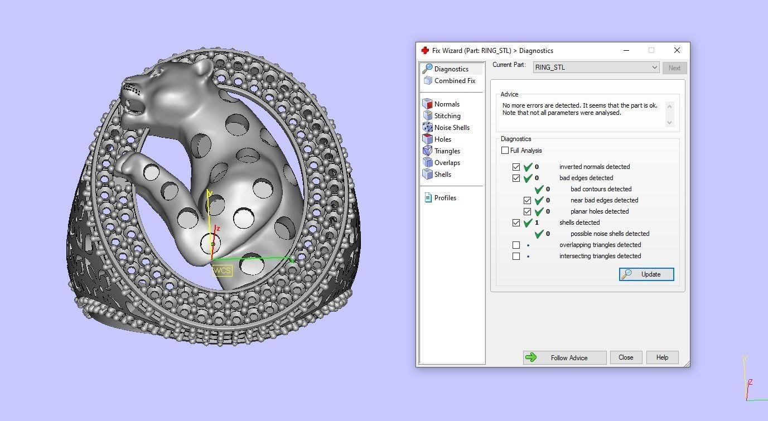
Task: Open the Profiles page
Action: tap(445, 198)
